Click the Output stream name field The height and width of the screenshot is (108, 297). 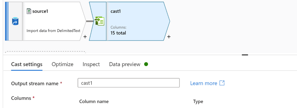[x=129, y=83]
